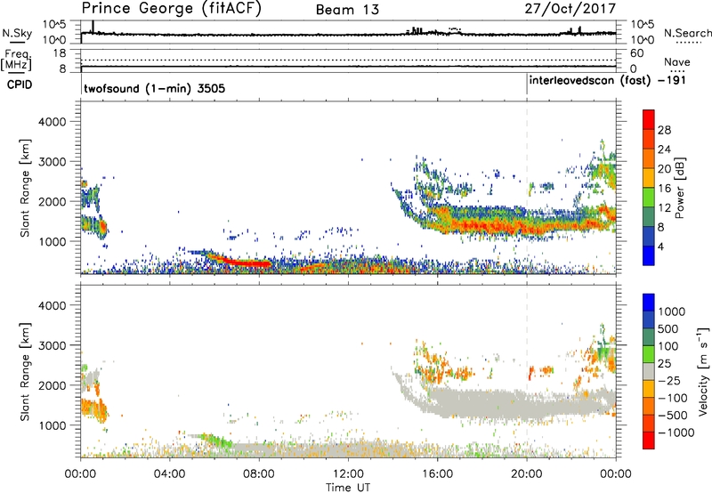712x493 pixels.
Task: Select the "interleavedscan (fast) -191" CPID entry
Action: (x=608, y=81)
